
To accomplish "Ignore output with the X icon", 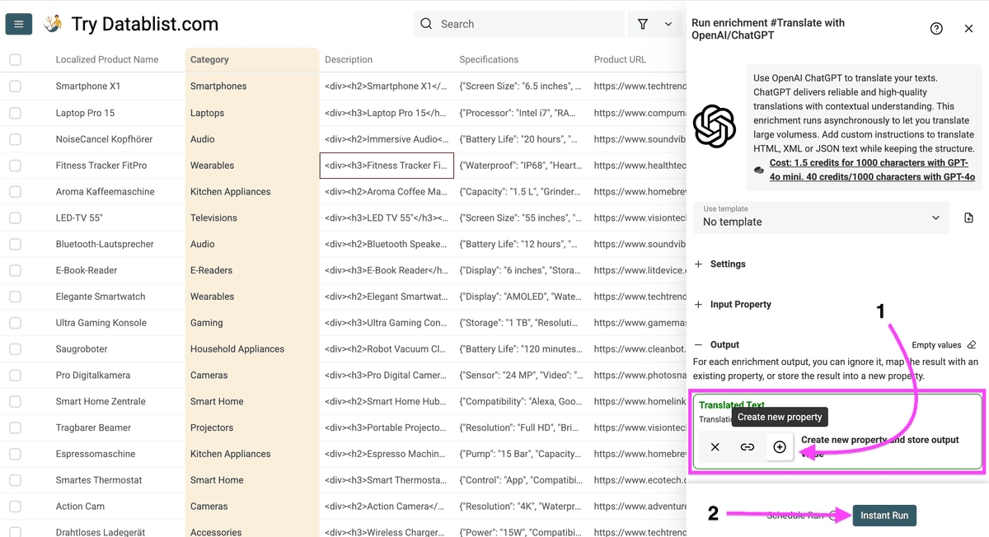I will point(715,446).
